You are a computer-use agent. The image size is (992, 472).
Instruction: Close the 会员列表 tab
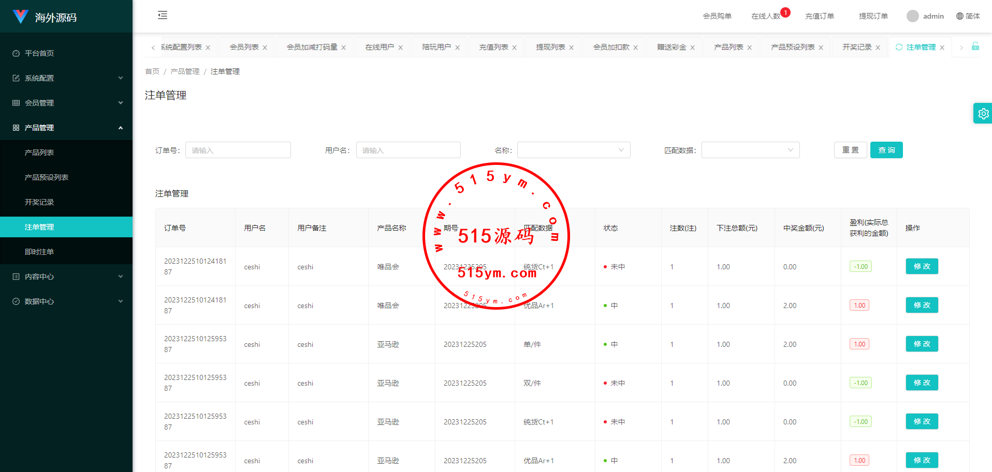[265, 48]
